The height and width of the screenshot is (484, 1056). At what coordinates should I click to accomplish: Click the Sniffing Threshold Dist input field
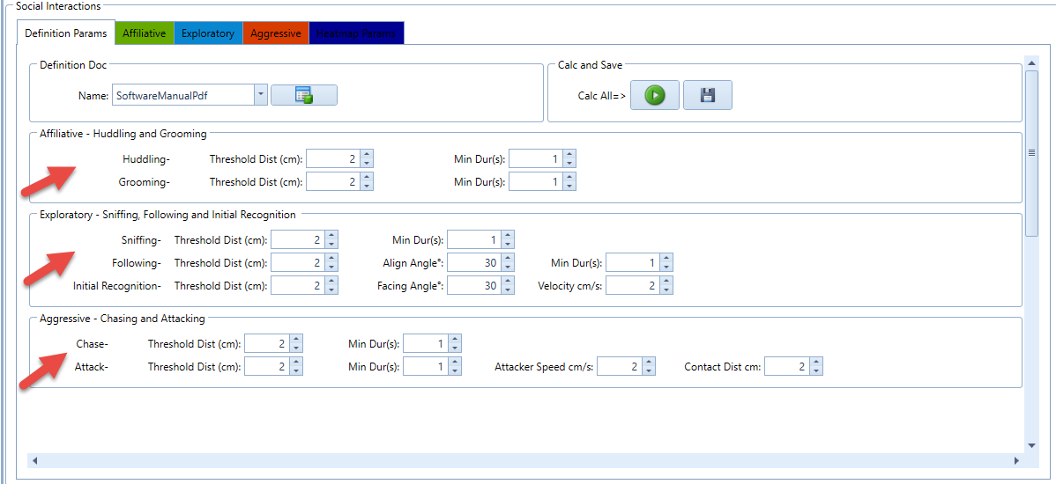point(297,239)
